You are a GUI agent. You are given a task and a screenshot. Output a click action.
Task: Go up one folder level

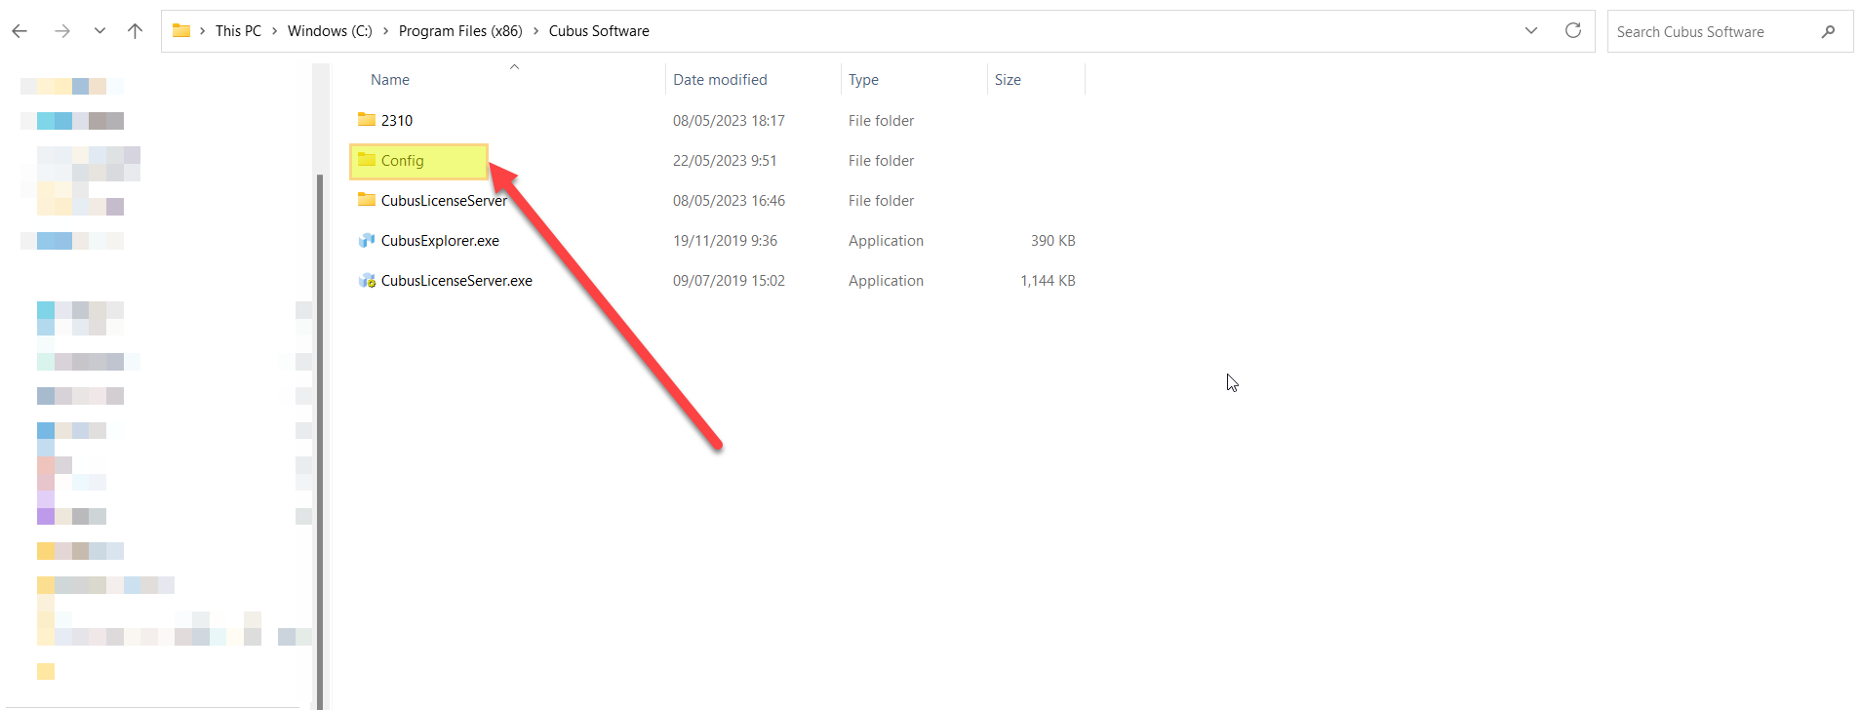tap(136, 31)
